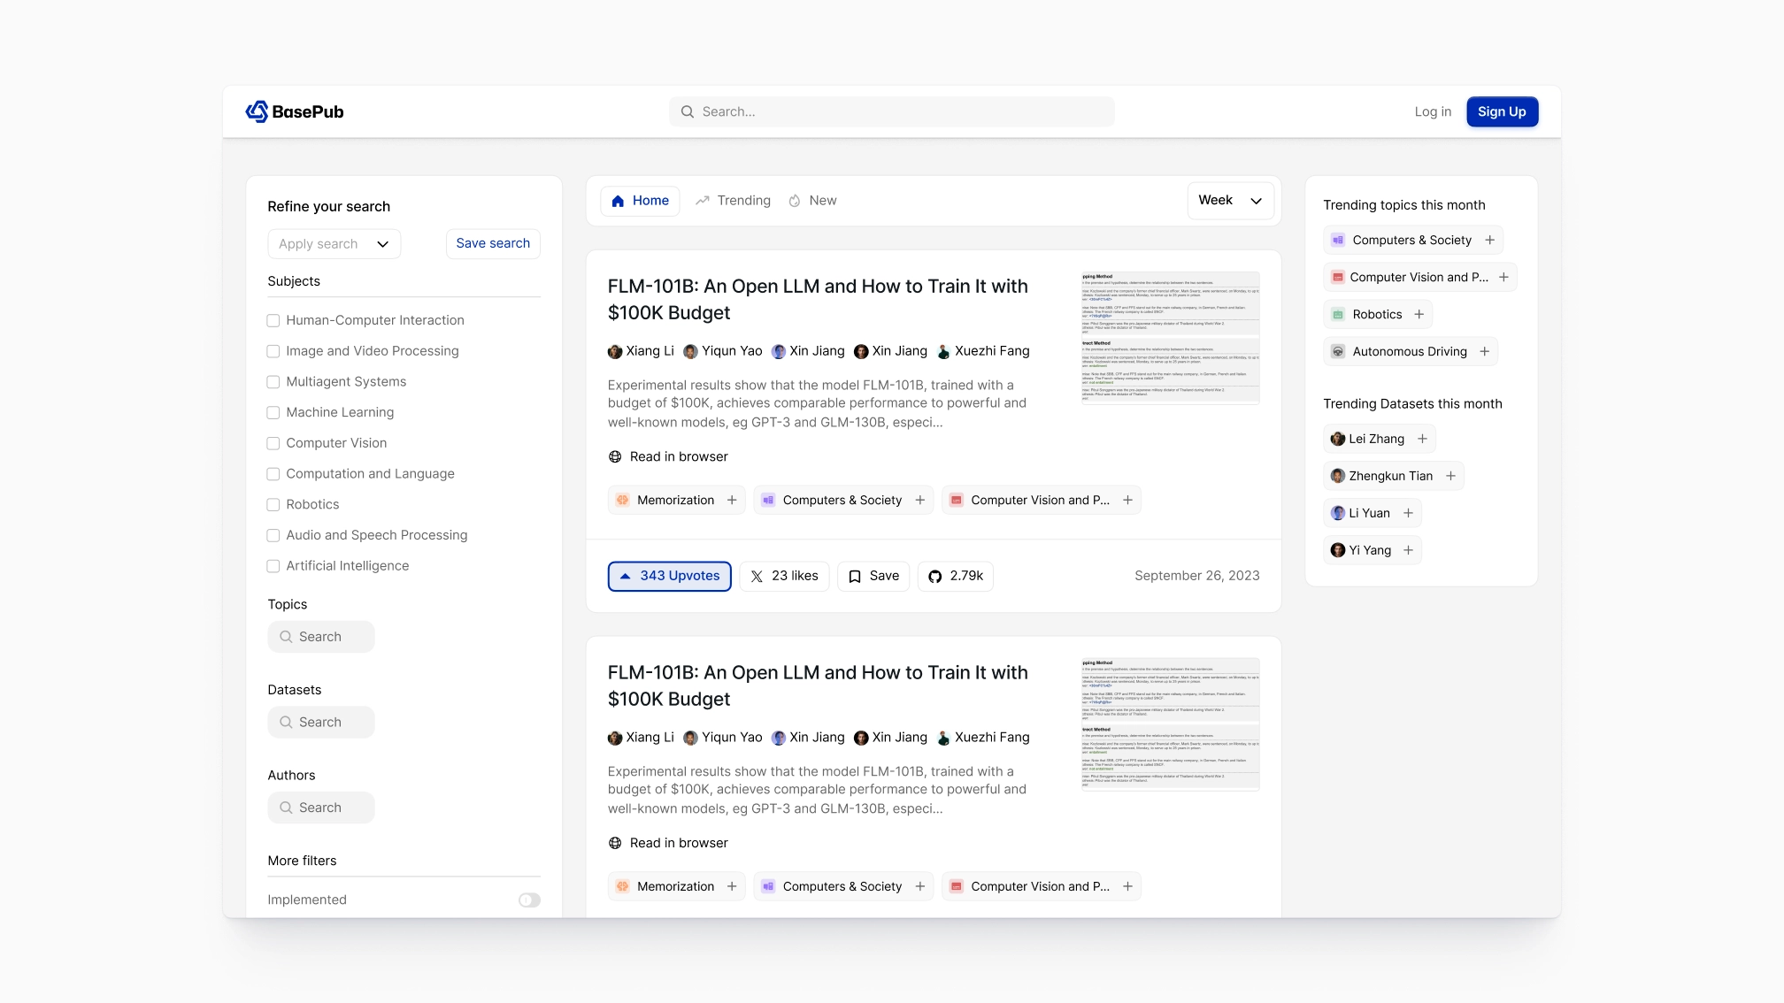The image size is (1784, 1003).
Task: Click the GitHub 2.79k stars icon
Action: tap(934, 577)
